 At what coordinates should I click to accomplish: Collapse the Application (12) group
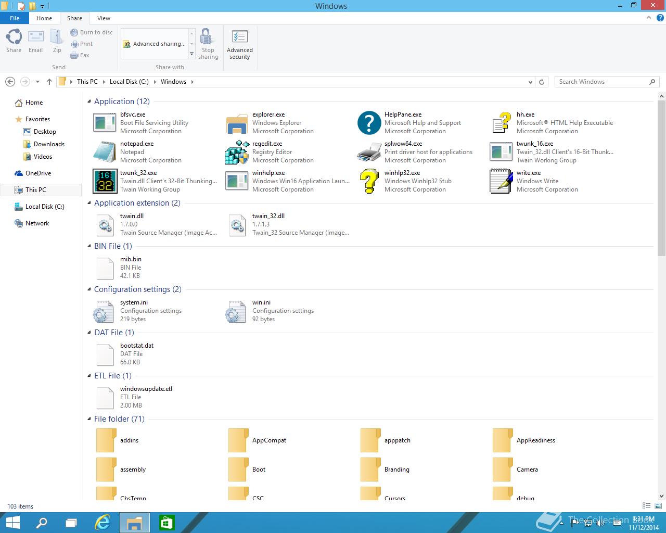click(x=89, y=101)
